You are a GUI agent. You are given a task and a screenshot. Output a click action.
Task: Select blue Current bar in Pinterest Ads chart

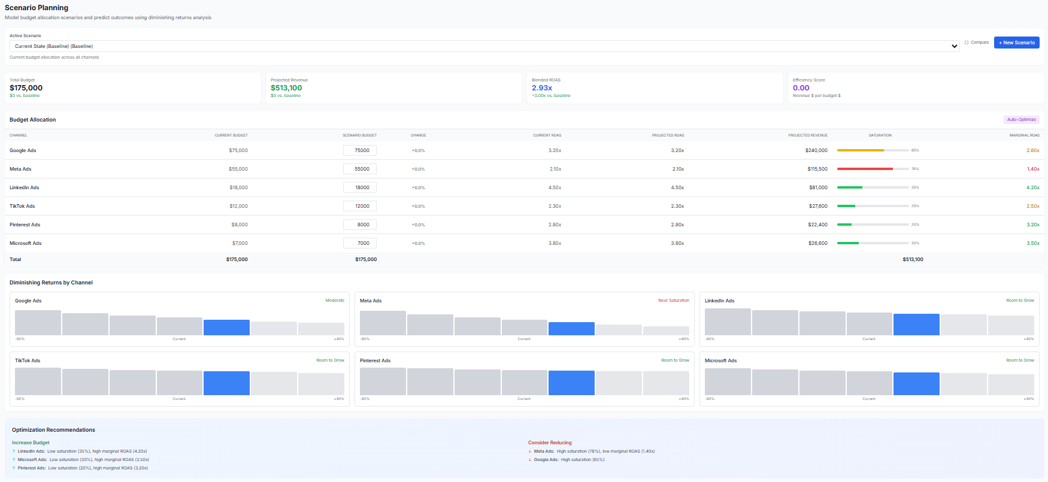click(571, 383)
